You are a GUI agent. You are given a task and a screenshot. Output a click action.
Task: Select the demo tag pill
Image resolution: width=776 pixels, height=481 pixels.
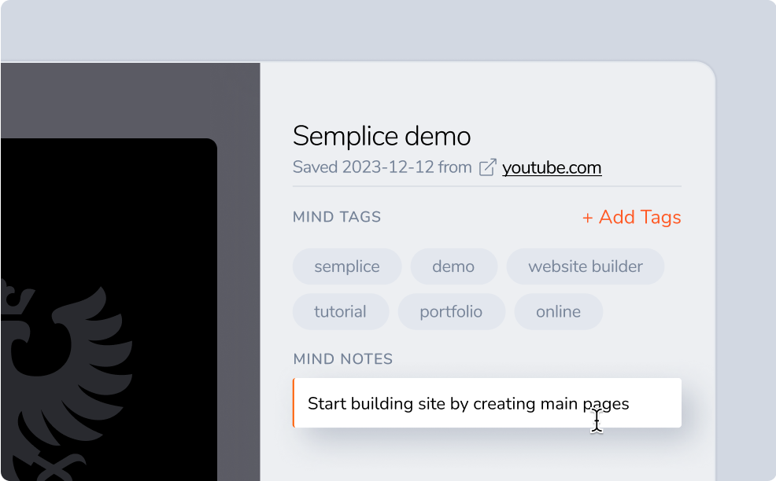click(453, 266)
